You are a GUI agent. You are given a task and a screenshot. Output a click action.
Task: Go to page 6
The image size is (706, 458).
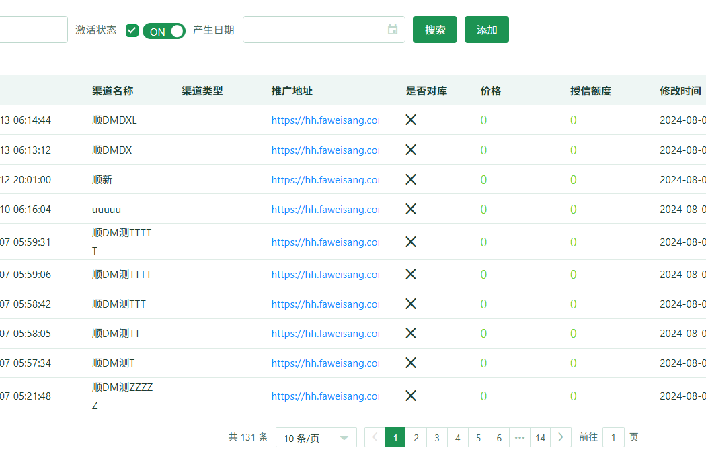tap(499, 437)
